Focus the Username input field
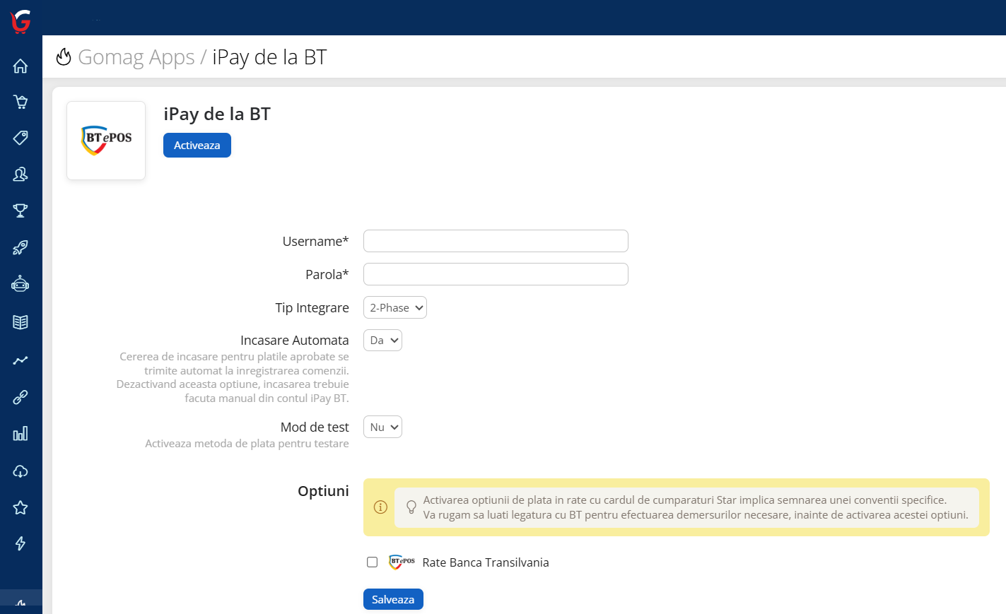 pos(496,241)
